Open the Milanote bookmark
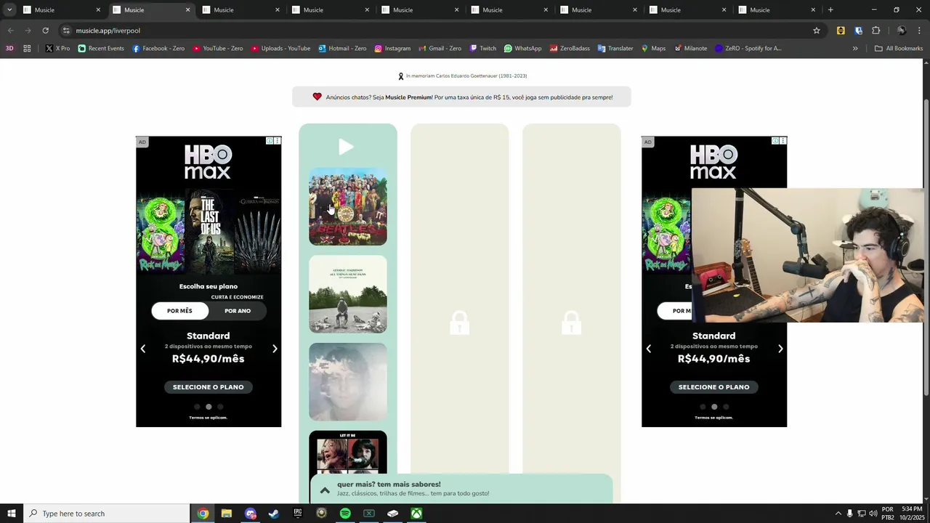Screen dimensions: 930x523 pos(690,49)
